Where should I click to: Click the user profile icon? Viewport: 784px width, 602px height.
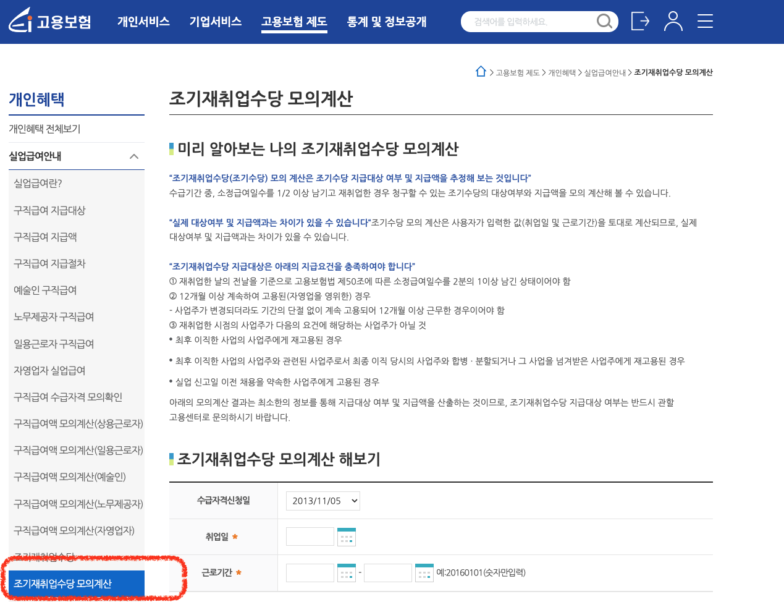click(673, 21)
